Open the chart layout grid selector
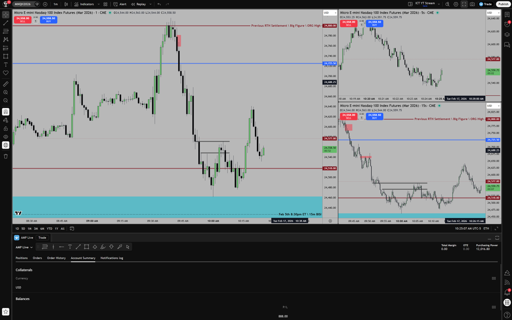The width and height of the screenshot is (512, 320). [x=410, y=4]
